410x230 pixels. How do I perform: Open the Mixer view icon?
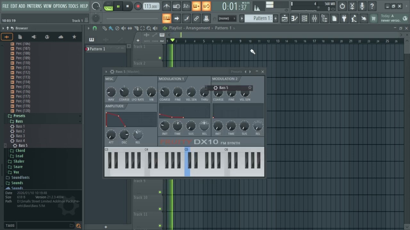pyautogui.click(x=315, y=19)
